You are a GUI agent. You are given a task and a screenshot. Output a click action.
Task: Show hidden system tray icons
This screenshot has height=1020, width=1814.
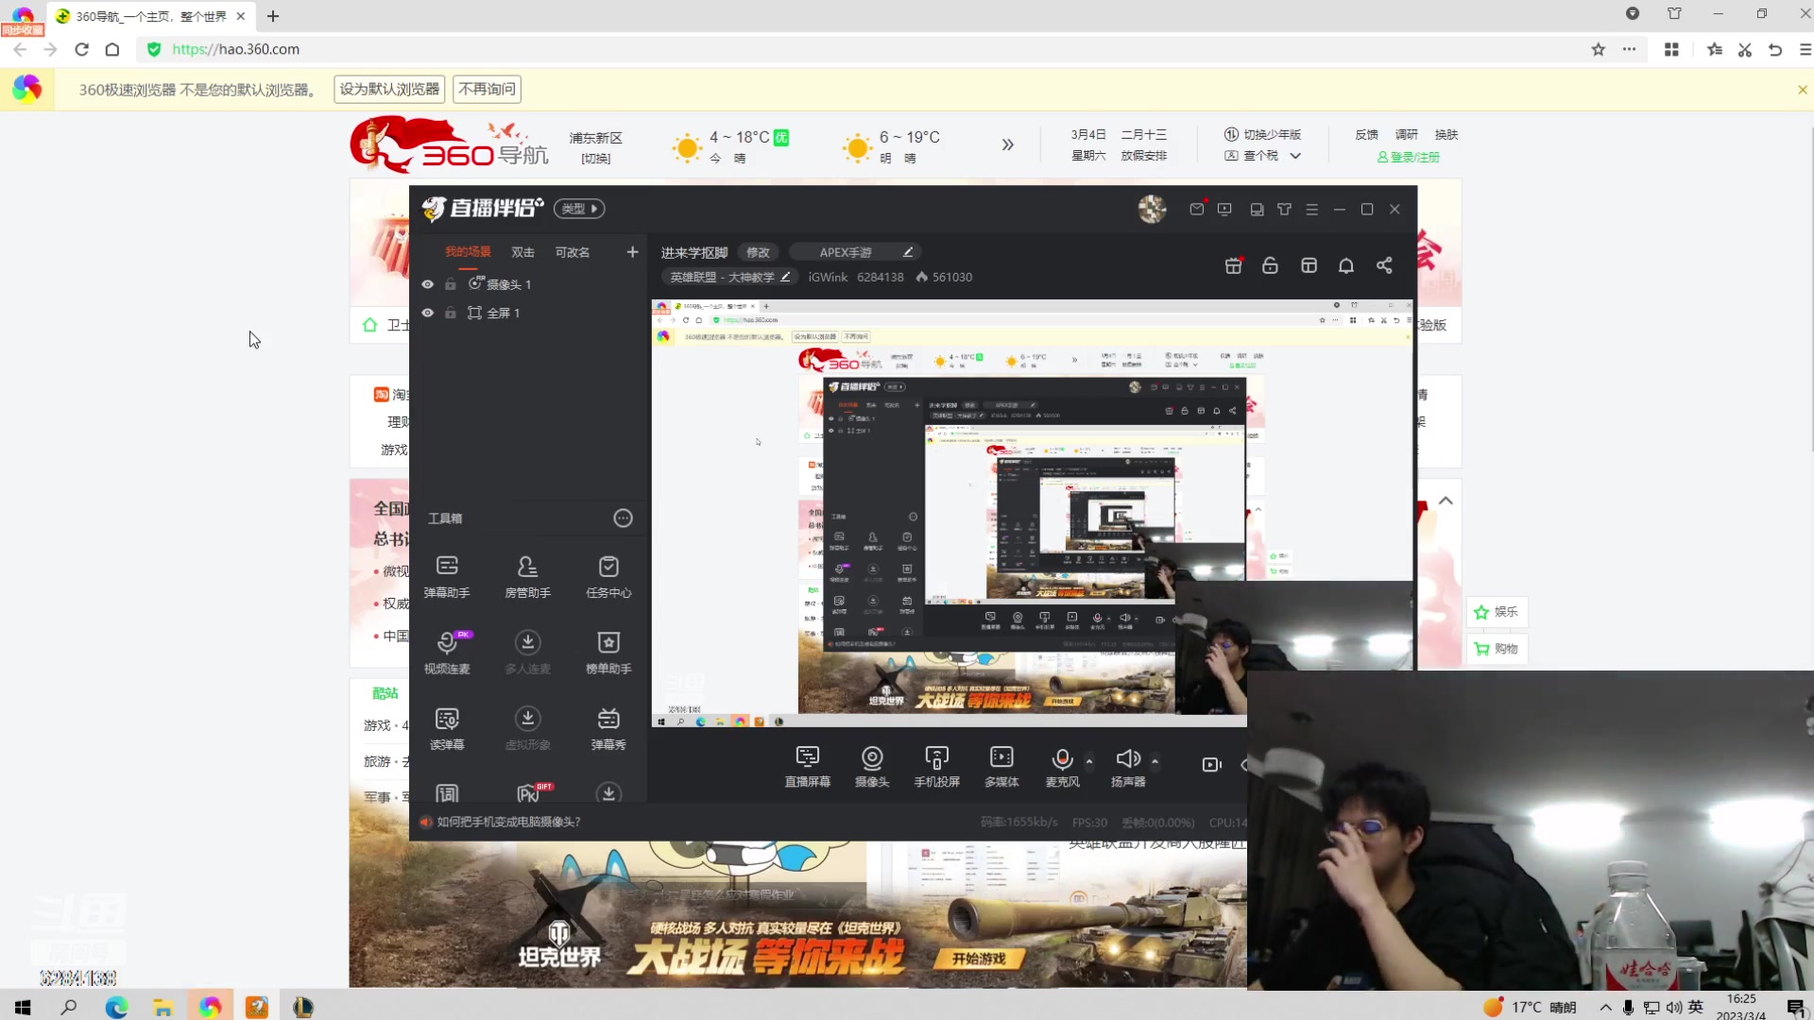pyautogui.click(x=1605, y=1008)
